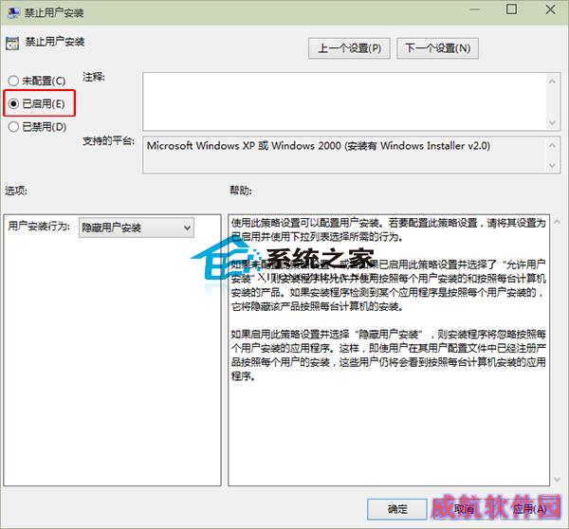
Task: Click the 注释: label
Action: tap(94, 77)
